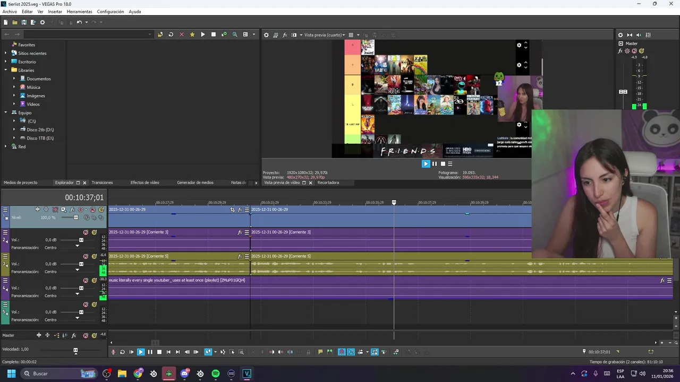Open Event FX on the Corriente 3 clip
Viewport: 680px width, 382px height.
click(240, 232)
